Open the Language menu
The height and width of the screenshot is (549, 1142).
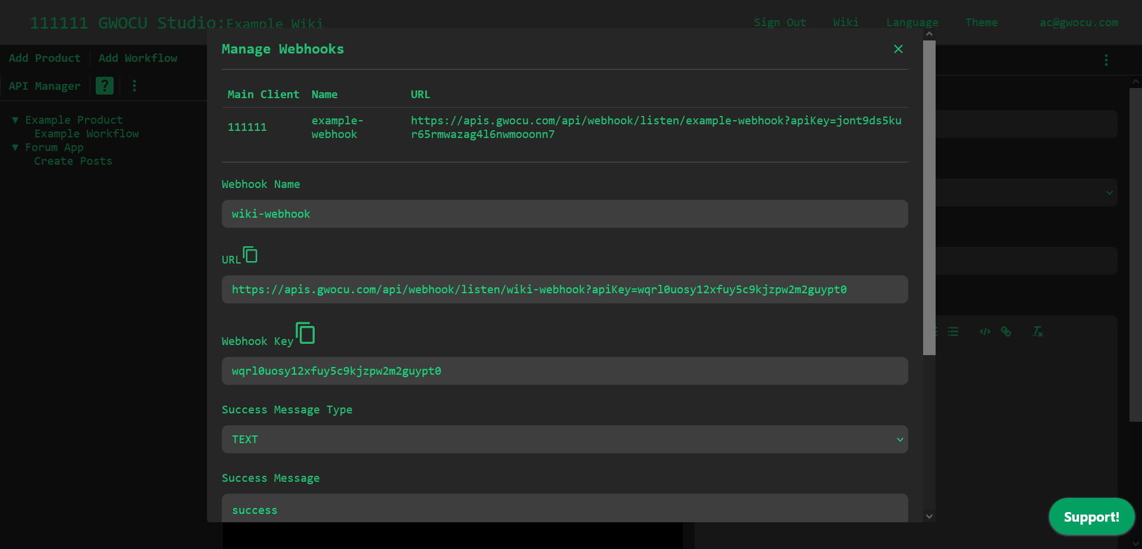[912, 23]
